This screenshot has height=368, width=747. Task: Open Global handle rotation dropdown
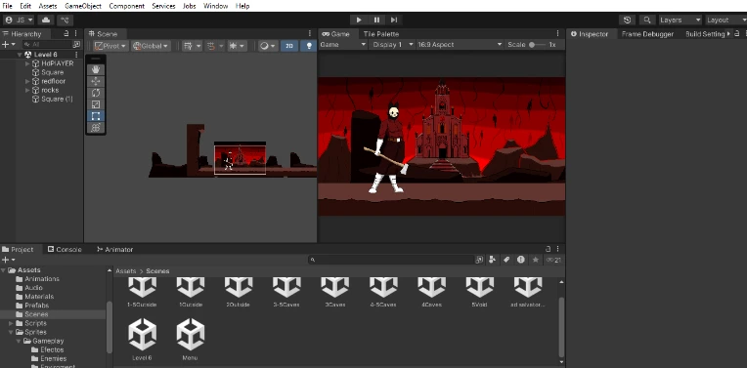(x=151, y=46)
